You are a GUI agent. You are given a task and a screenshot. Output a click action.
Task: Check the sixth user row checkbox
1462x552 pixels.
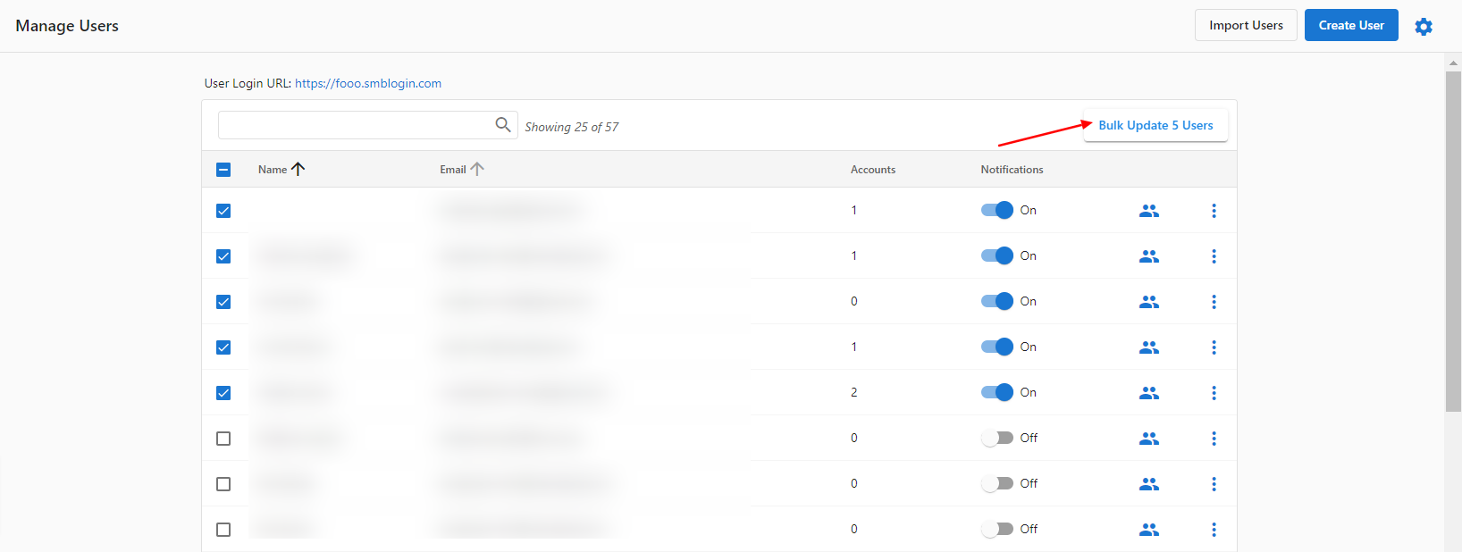223,439
